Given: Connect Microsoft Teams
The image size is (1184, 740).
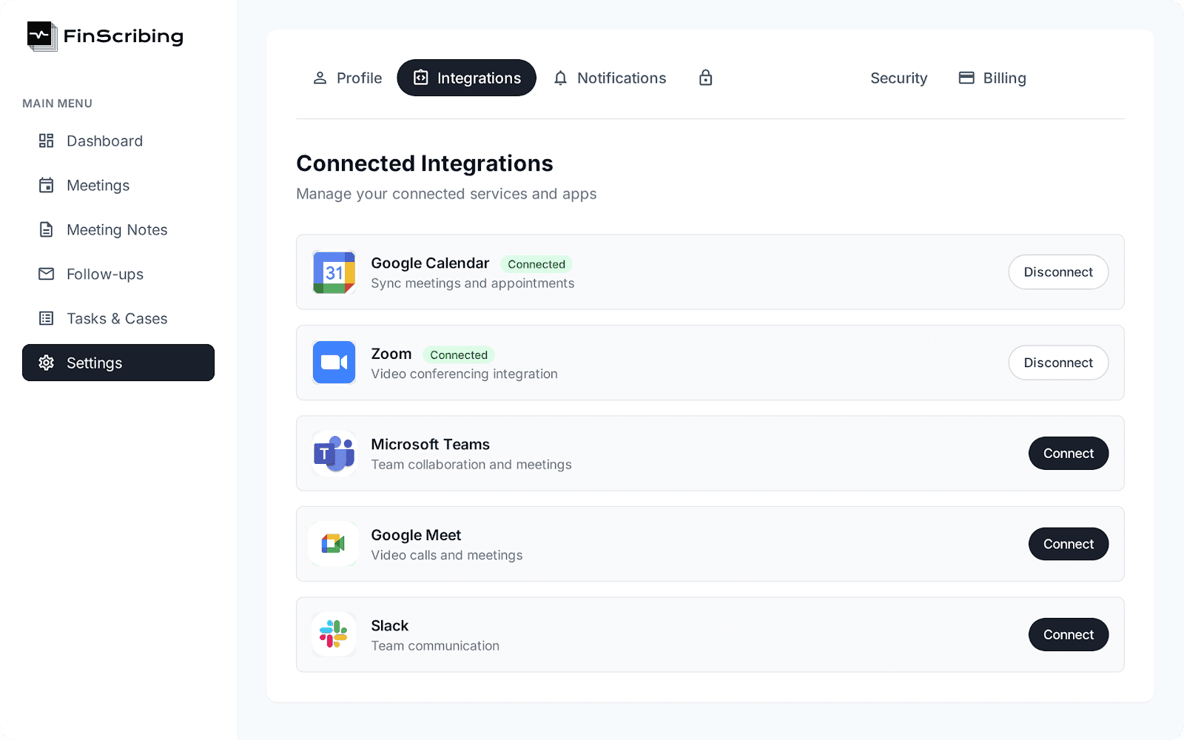Looking at the screenshot, I should coord(1069,454).
